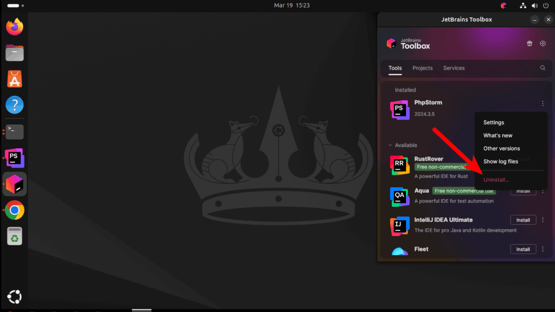
Task: Click Aqua's Free non-commercial use badge
Action: [x=464, y=191]
